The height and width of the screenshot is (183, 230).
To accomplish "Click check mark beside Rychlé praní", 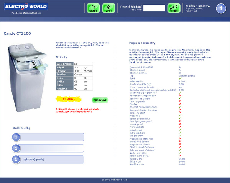I will [180, 118].
